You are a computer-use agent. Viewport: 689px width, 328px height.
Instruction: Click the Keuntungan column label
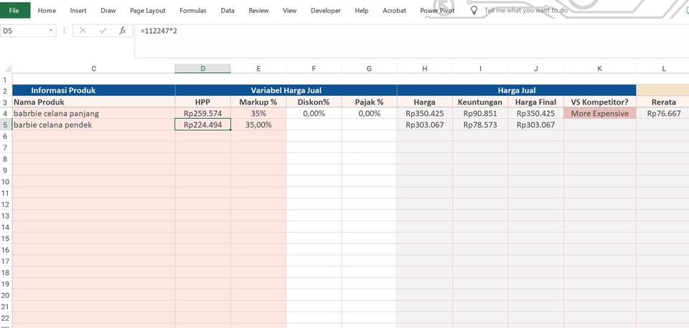point(480,102)
